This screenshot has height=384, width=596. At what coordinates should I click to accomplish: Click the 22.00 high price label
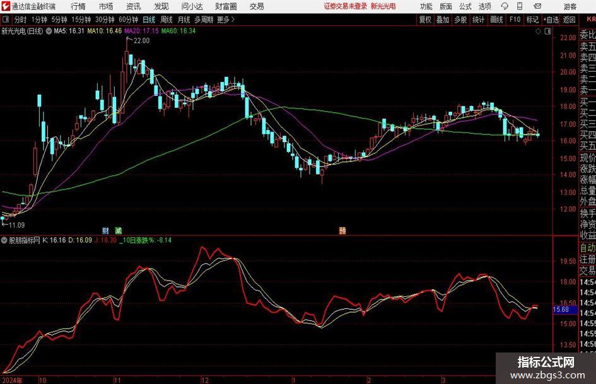(141, 40)
